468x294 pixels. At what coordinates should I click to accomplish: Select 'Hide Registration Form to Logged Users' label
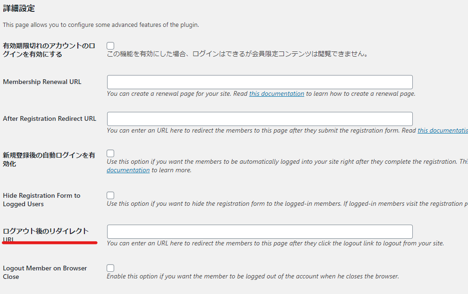click(x=42, y=200)
